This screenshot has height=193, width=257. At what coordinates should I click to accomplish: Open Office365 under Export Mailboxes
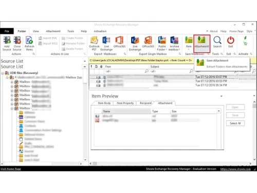119,42
